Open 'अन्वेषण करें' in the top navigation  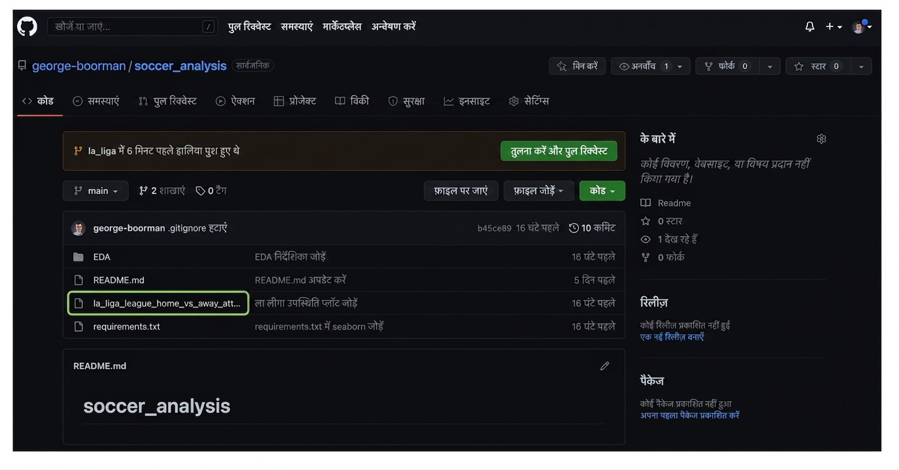click(393, 26)
